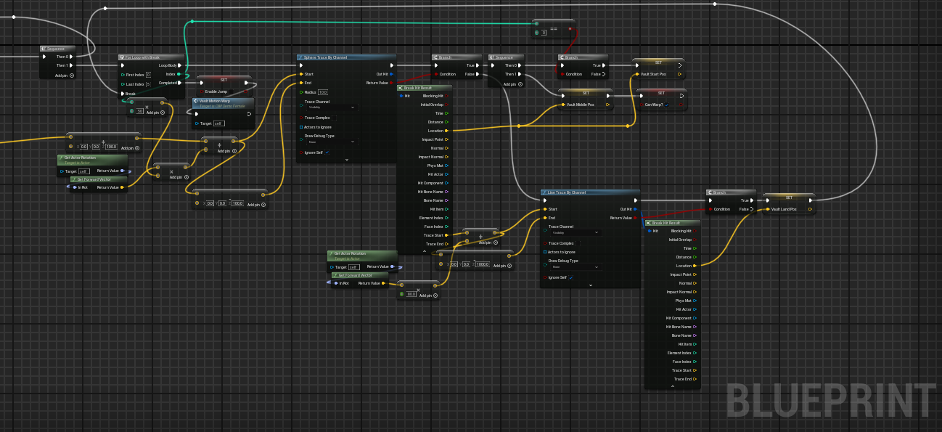
Task: Click Return Value pin of Line Trace
Action: tap(635, 218)
